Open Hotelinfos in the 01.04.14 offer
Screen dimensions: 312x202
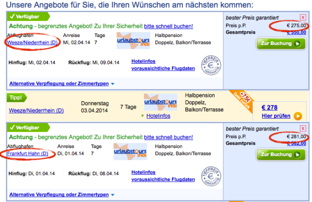pos(143,172)
